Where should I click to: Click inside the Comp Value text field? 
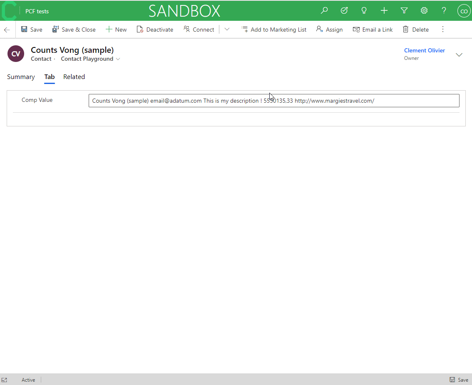[273, 101]
